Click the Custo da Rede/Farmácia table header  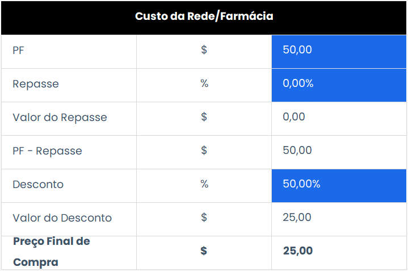[x=204, y=16]
